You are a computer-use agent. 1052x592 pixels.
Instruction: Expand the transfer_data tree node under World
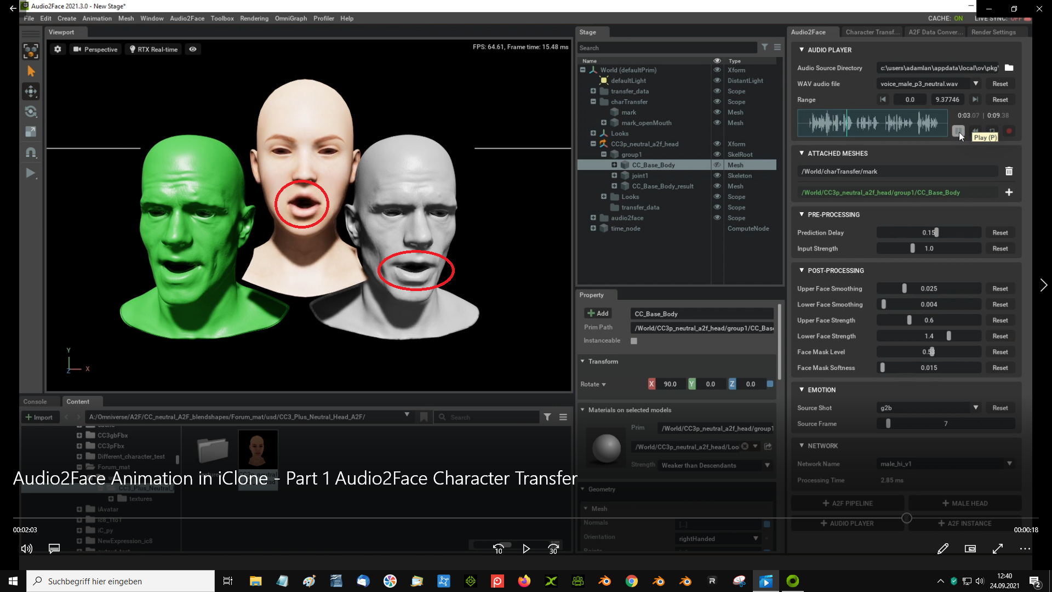click(593, 91)
